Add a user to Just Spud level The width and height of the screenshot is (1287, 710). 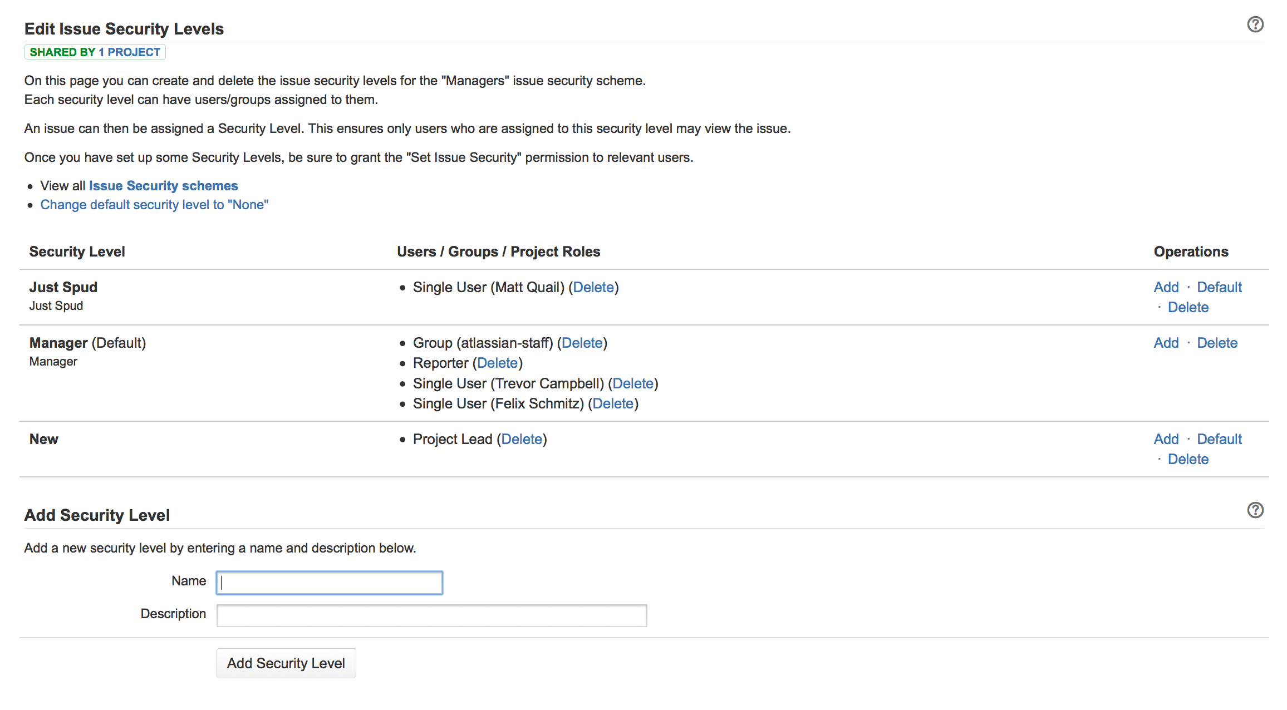(1166, 287)
